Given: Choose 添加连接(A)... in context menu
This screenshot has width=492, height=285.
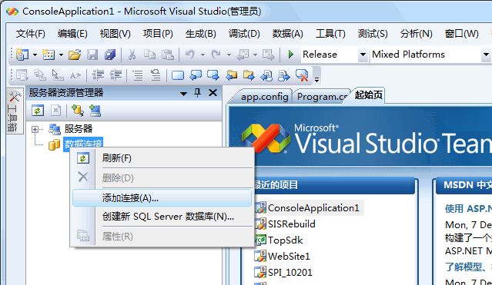Looking at the screenshot, I should (162, 198).
